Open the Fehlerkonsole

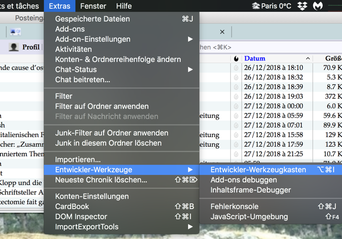click(271, 206)
